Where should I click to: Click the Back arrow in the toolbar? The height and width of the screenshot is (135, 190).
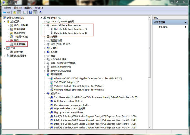(x=4, y=12)
